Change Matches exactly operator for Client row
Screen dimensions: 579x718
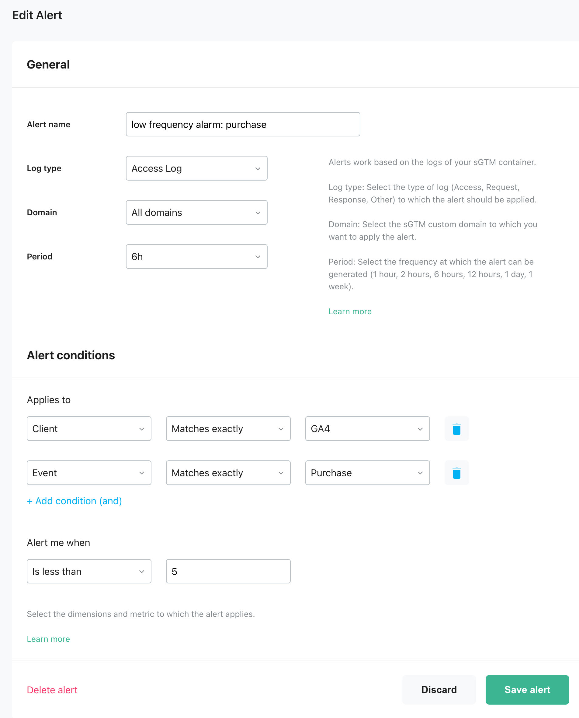coord(228,428)
